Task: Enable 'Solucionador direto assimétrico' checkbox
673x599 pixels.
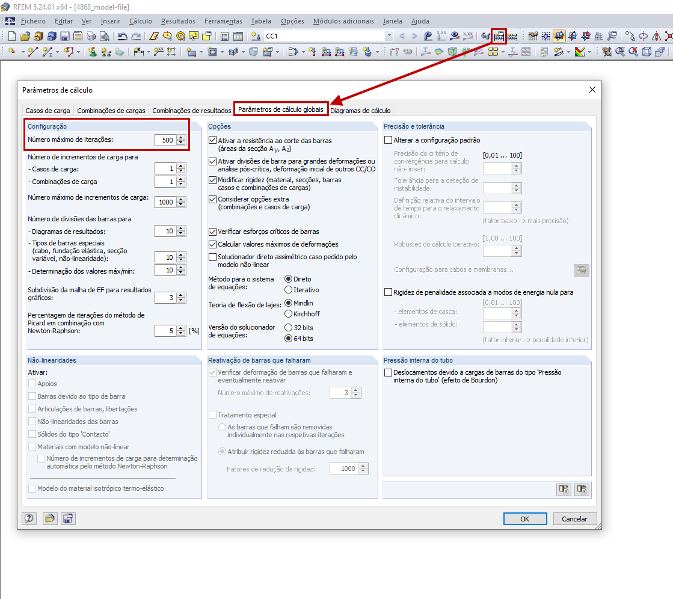Action: 212,257
